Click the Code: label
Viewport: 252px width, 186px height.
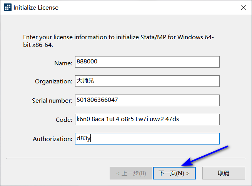(x=64, y=120)
